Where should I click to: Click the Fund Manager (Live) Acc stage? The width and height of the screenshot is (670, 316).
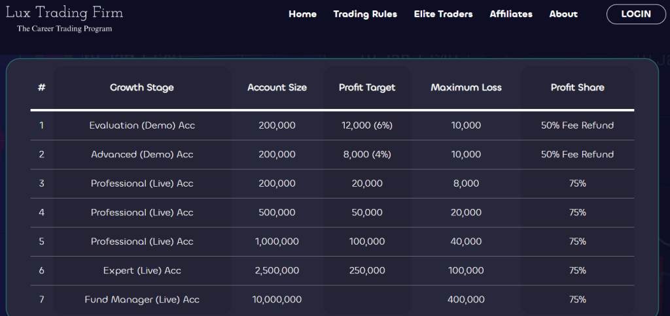tap(142, 300)
